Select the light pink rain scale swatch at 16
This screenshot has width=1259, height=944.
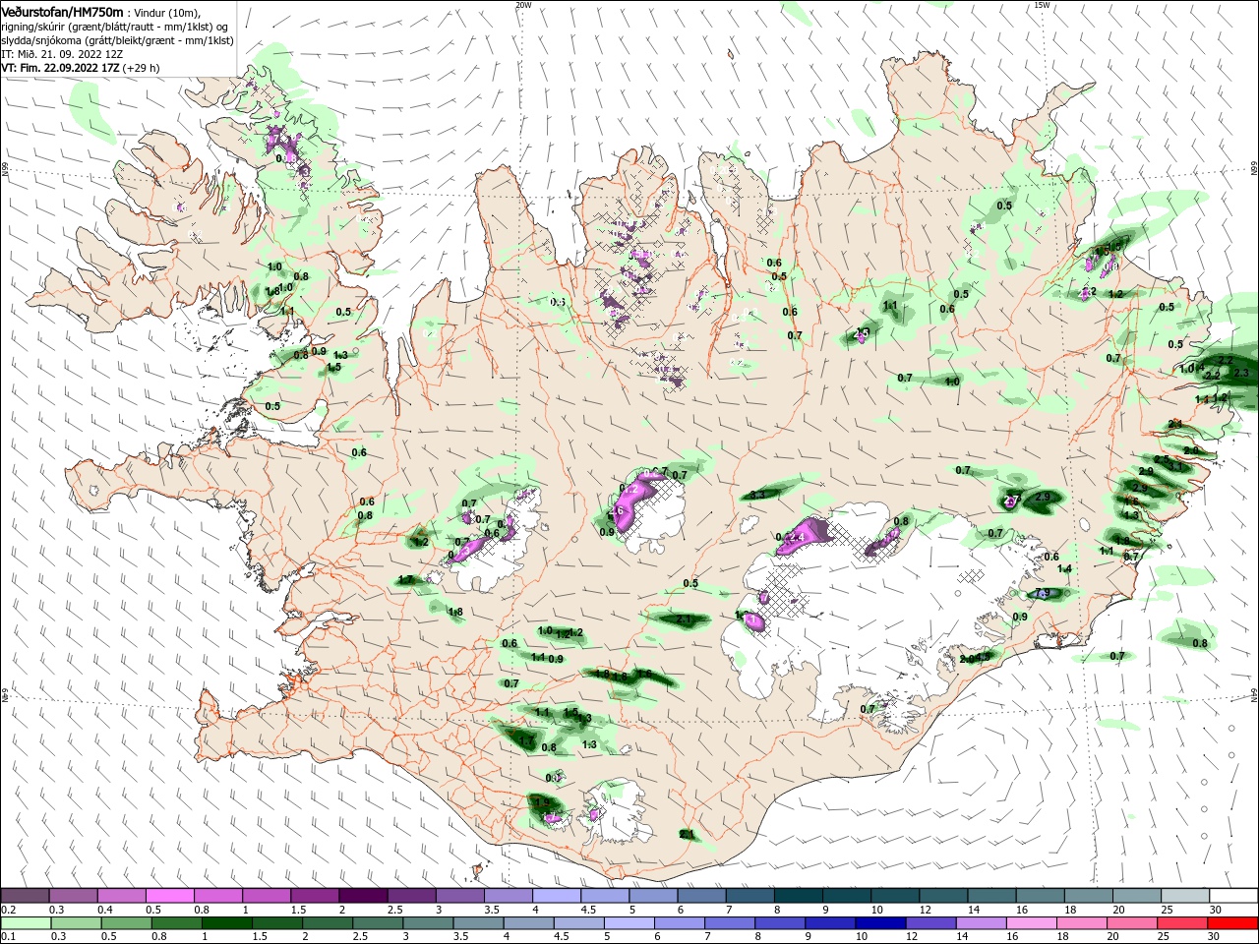(x=1032, y=923)
